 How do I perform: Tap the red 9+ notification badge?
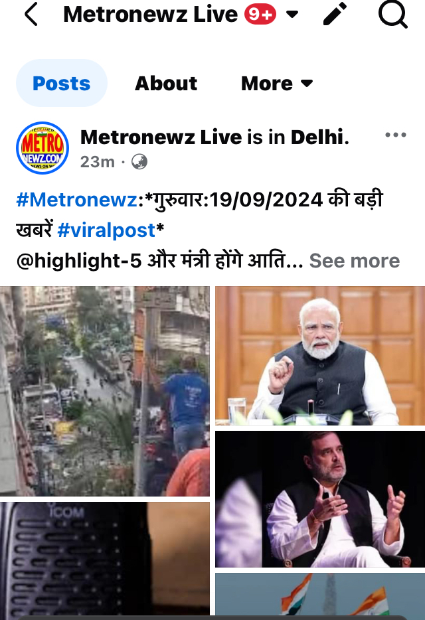[260, 15]
